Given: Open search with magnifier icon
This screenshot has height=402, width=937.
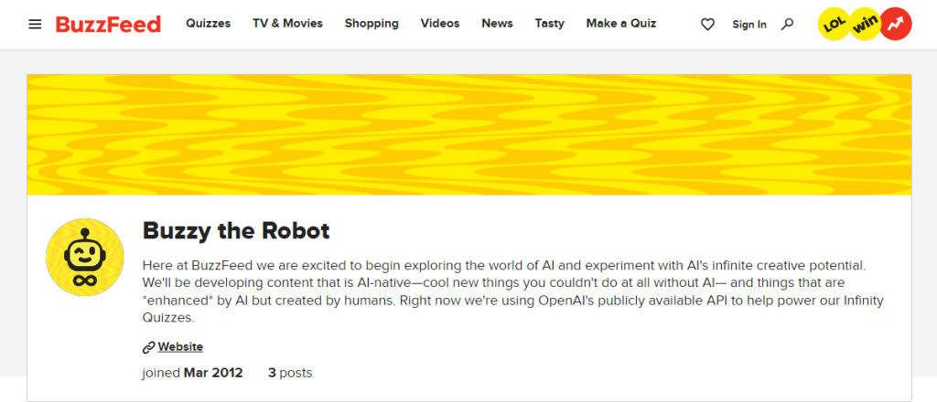Looking at the screenshot, I should (x=788, y=24).
